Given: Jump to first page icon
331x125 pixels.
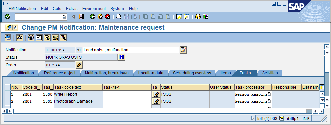Looking at the screenshot, I should click(x=145, y=17).
